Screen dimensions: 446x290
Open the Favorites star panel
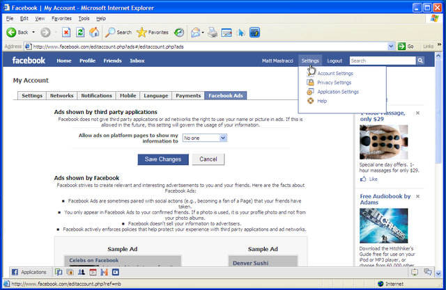click(x=153, y=33)
